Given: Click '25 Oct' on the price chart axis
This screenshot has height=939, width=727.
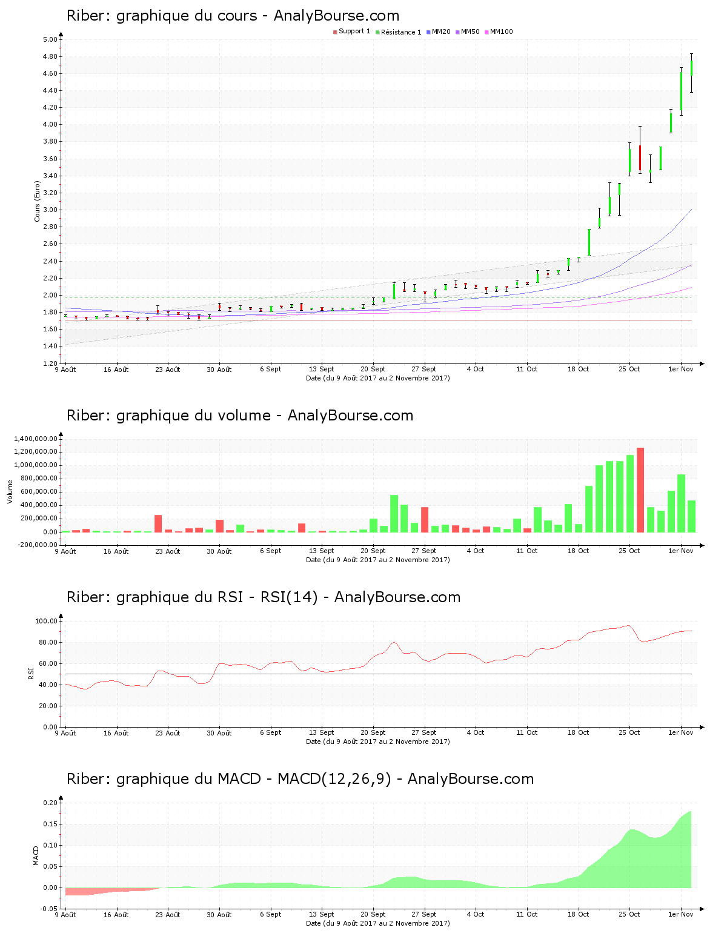Looking at the screenshot, I should pyautogui.click(x=629, y=370).
